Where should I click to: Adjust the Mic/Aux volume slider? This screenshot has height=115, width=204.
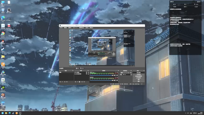coord(101,75)
